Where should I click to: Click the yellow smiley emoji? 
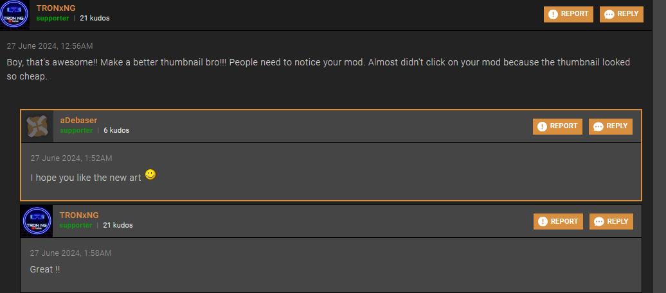point(150,174)
